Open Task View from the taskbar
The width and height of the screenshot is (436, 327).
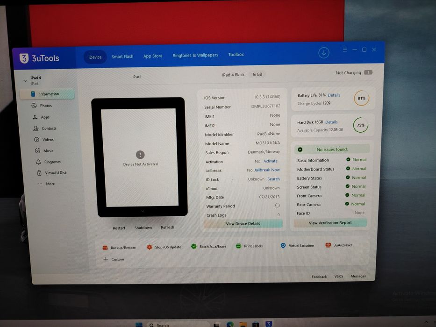pyautogui.click(x=217, y=325)
